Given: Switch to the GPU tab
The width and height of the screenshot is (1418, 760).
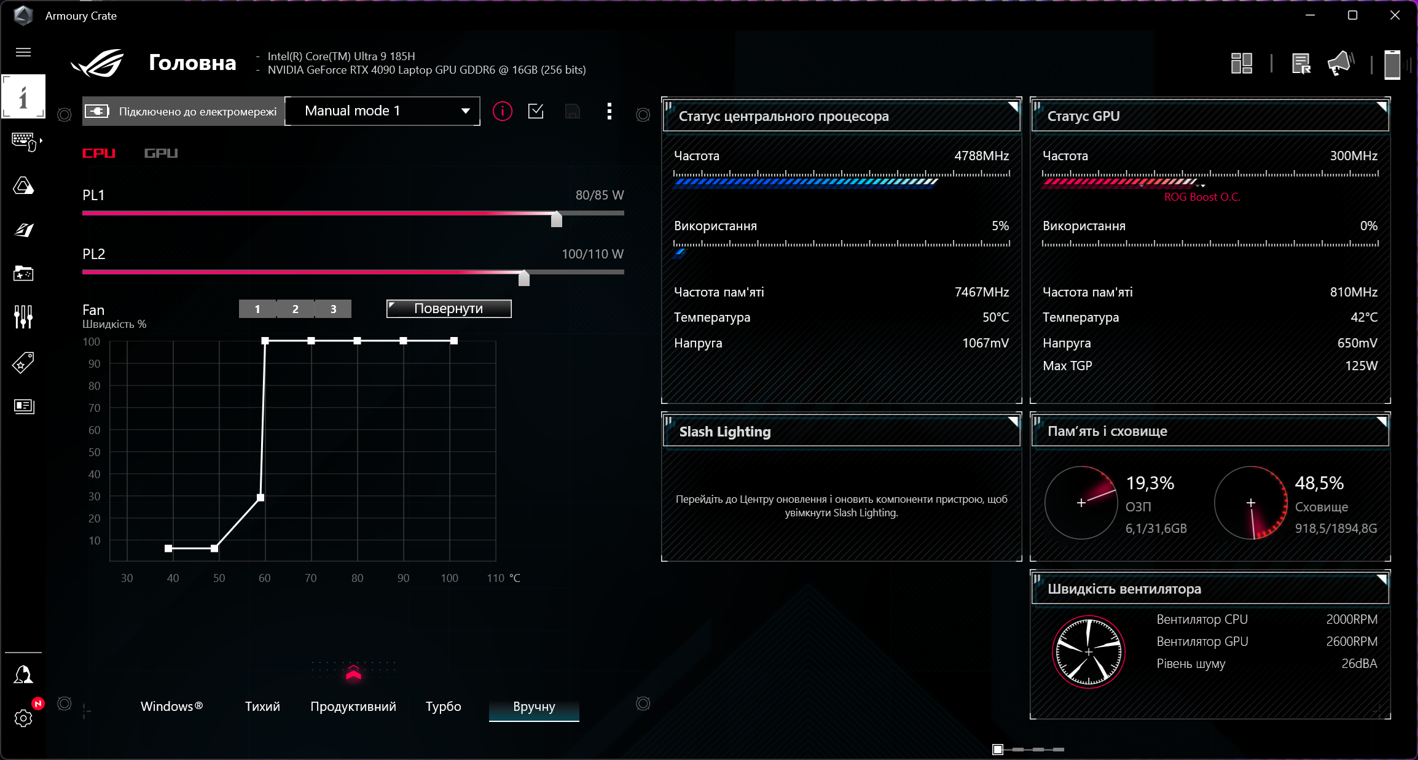Looking at the screenshot, I should (160, 153).
